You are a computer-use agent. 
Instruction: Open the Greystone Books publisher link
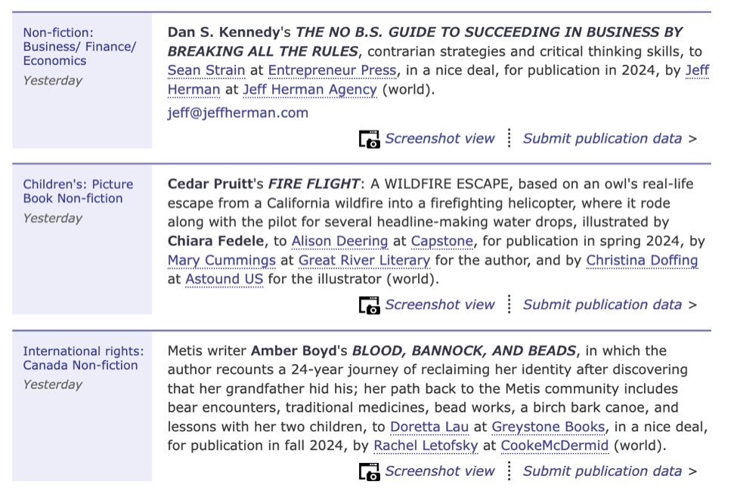point(548,427)
